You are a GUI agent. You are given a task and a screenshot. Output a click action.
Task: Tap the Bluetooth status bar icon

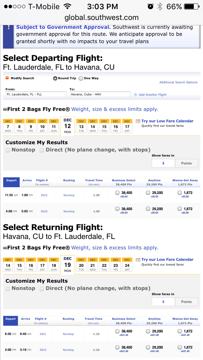pos(160,7)
